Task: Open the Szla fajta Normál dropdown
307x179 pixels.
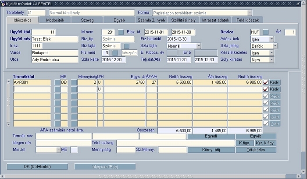Action: tap(199, 46)
